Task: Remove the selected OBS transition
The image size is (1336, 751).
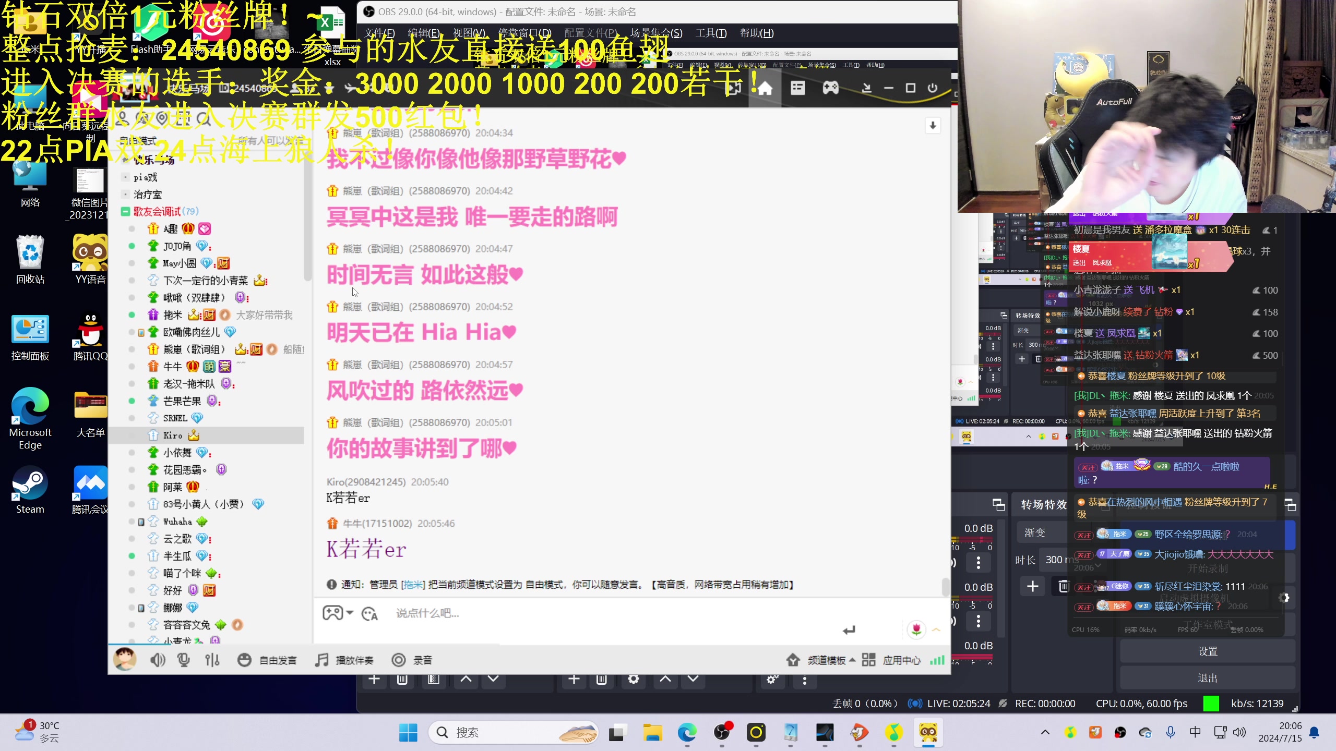Action: tap(1064, 587)
